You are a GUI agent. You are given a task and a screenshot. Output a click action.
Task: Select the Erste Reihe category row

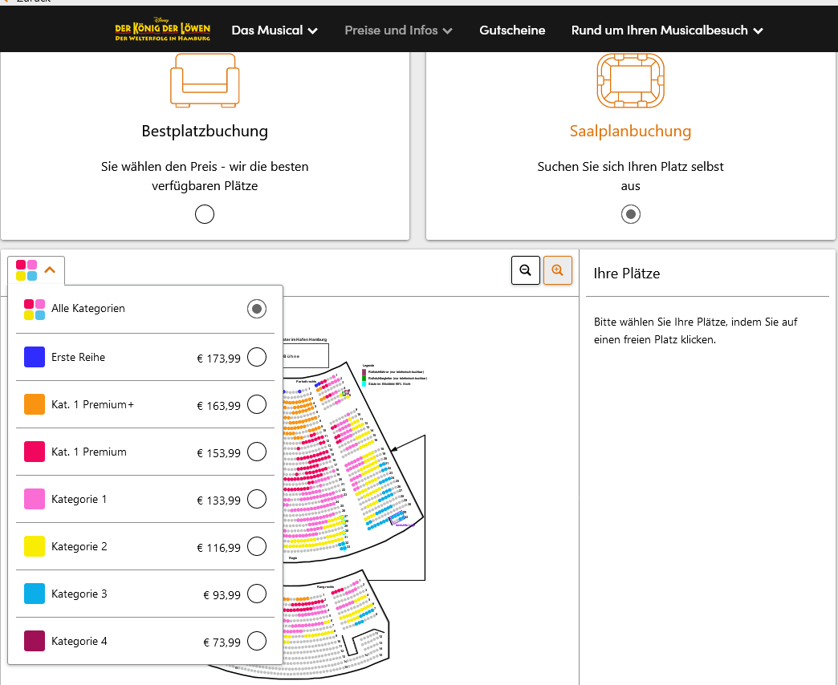coord(256,357)
